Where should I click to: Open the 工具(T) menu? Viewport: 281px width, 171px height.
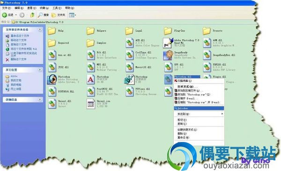click(x=57, y=8)
